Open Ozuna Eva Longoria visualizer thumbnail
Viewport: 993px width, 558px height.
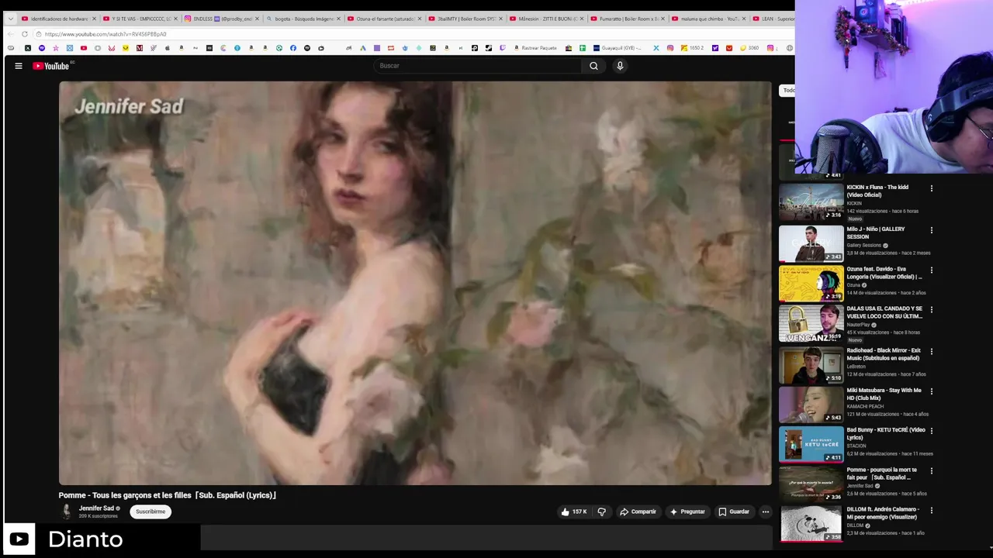[x=811, y=284]
